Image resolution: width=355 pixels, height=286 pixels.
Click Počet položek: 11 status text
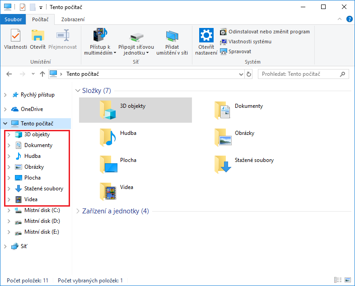[28, 281]
